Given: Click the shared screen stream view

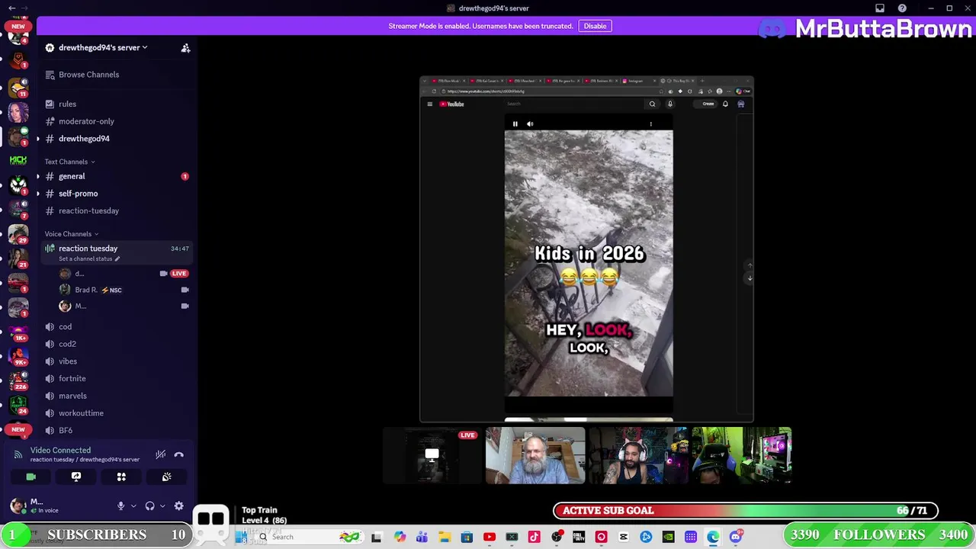Looking at the screenshot, I should pyautogui.click(x=586, y=249).
